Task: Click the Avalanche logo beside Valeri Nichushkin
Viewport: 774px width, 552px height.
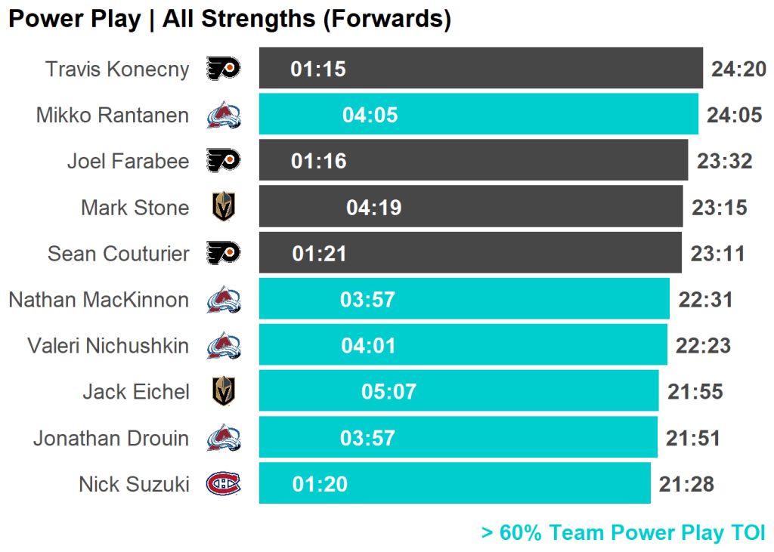Action: click(x=224, y=346)
